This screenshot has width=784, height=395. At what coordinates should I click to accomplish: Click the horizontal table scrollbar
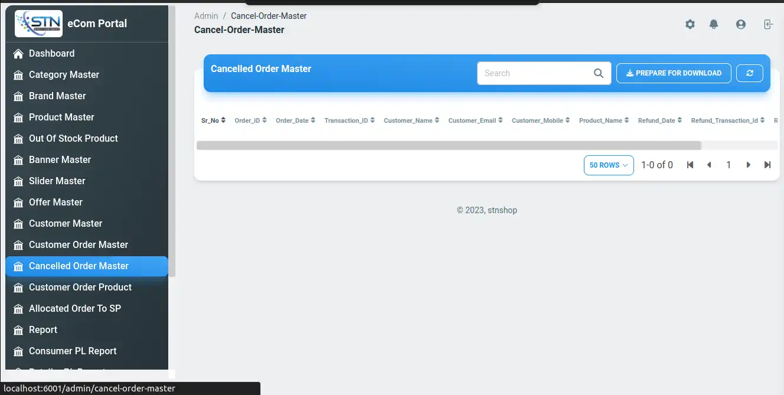click(x=448, y=145)
